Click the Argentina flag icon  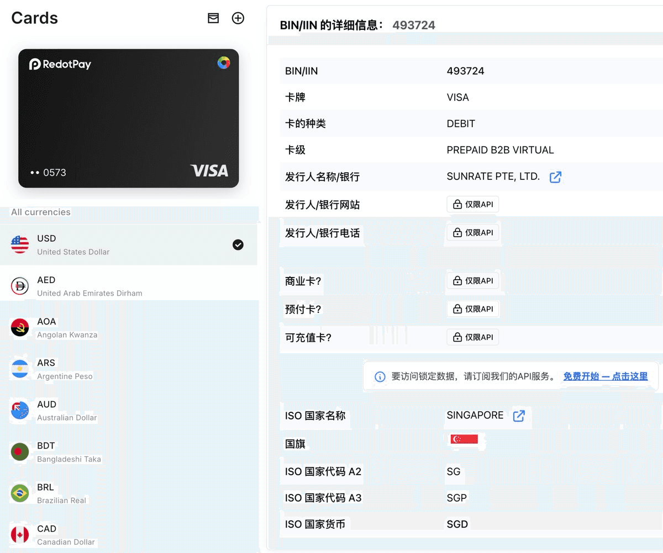coord(20,369)
